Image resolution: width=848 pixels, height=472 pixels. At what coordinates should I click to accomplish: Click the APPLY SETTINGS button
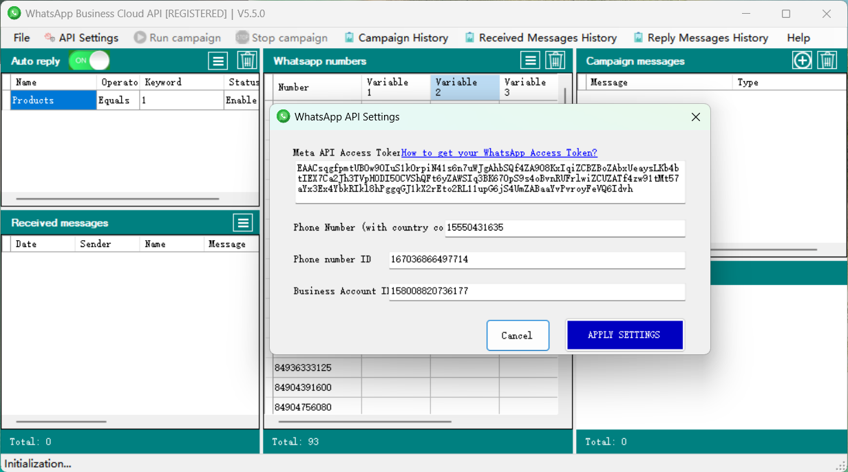pos(624,335)
